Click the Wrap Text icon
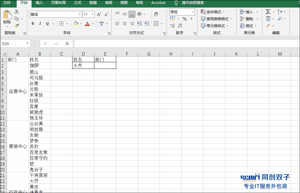Screen dimensions: 300x193 156,14
